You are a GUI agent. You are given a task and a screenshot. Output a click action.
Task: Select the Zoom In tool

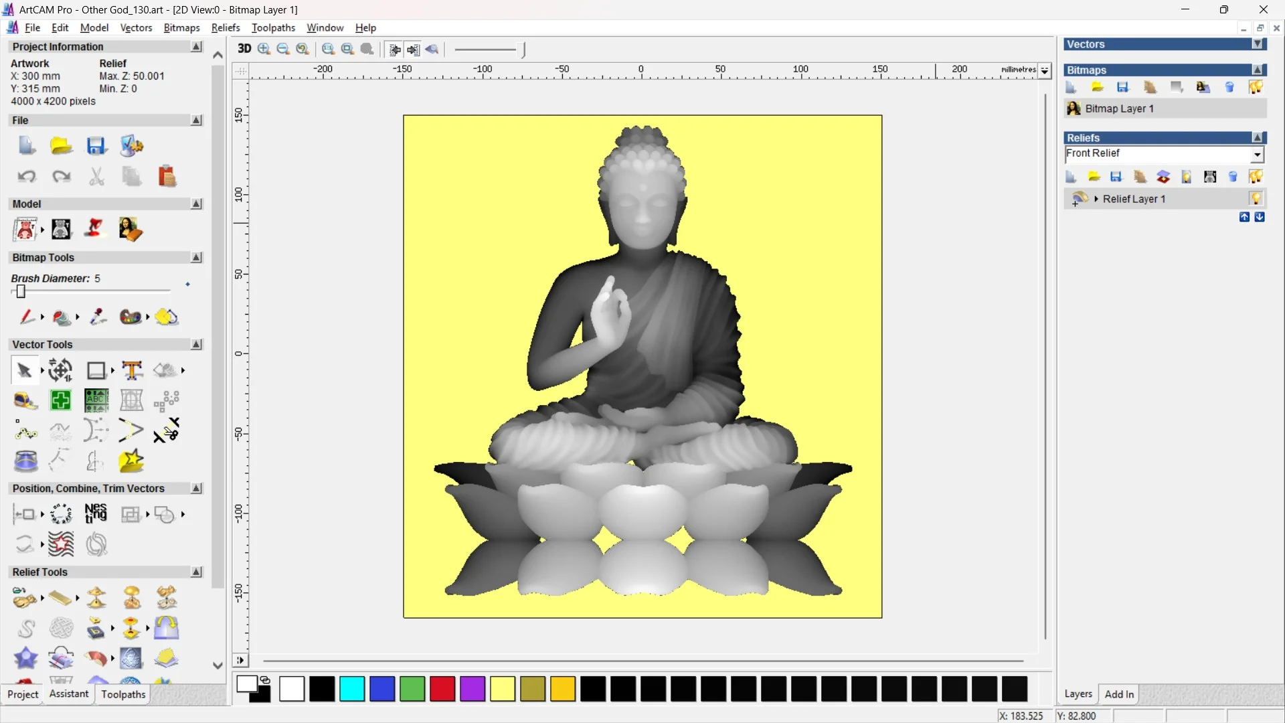(x=263, y=49)
